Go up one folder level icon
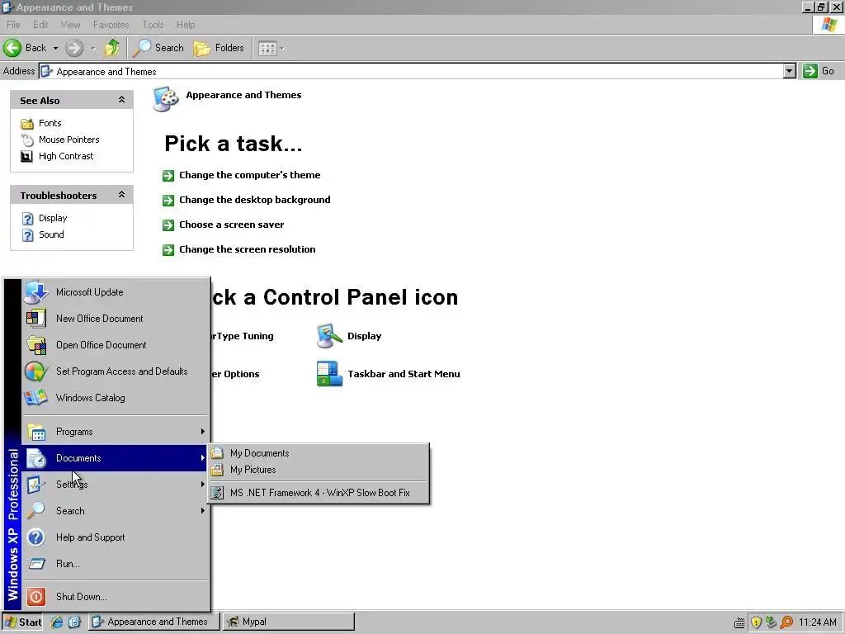 pyautogui.click(x=112, y=48)
